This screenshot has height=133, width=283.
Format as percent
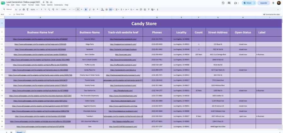click(46, 9)
